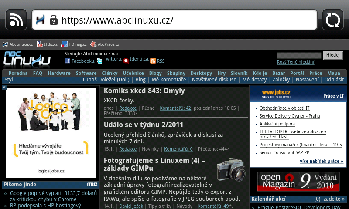
Task: Open the article Komiks xkcd 843: Omyly
Action: coord(144,91)
